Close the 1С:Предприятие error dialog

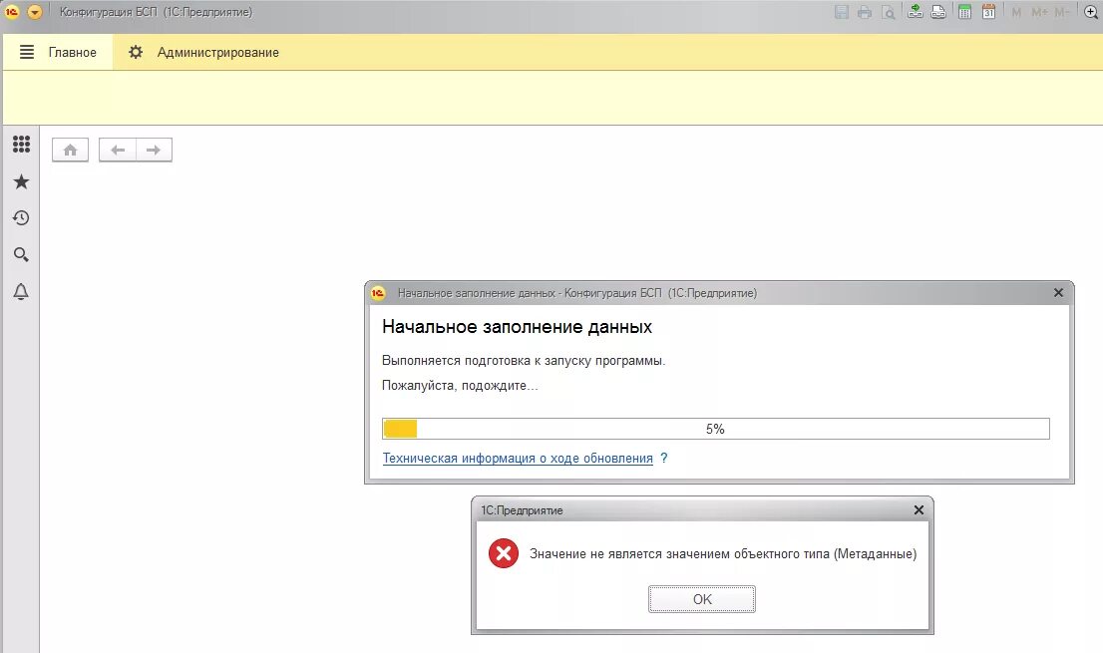tap(919, 510)
